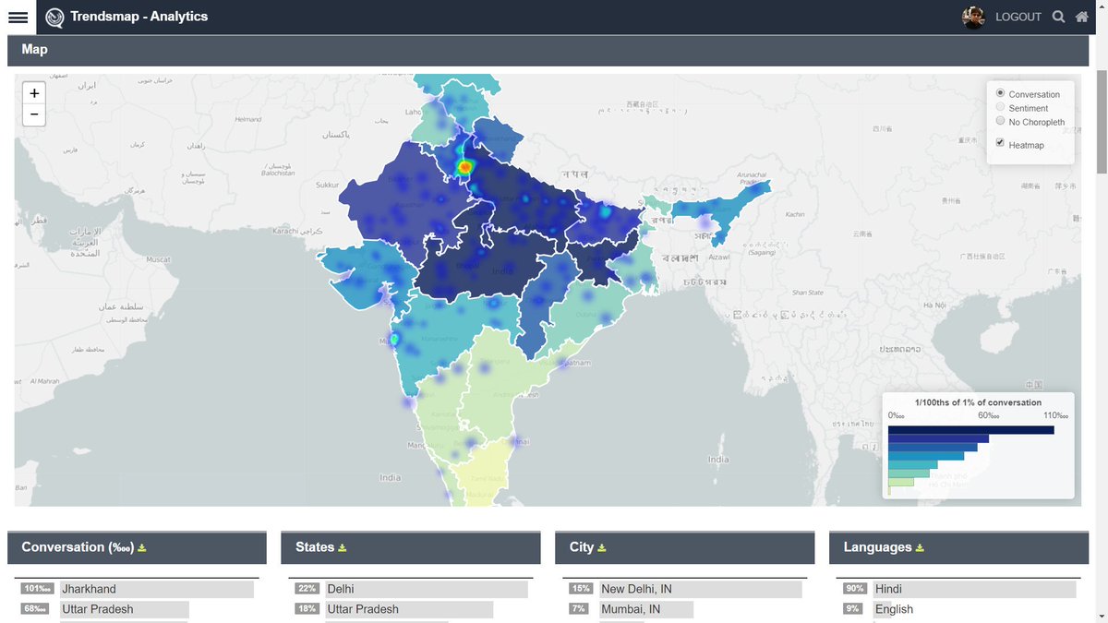Image resolution: width=1108 pixels, height=623 pixels.
Task: Select the Sentiment radio option
Action: click(1000, 106)
